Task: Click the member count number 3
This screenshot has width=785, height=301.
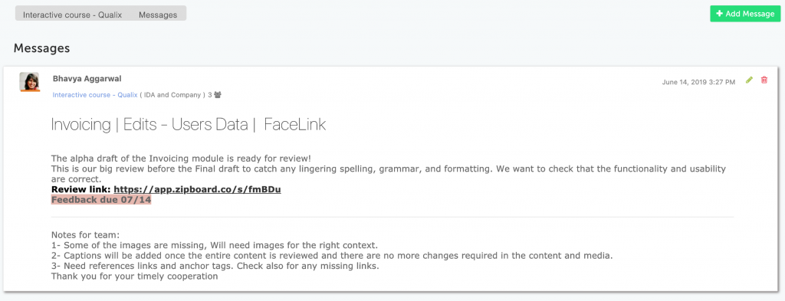Action: [x=210, y=94]
